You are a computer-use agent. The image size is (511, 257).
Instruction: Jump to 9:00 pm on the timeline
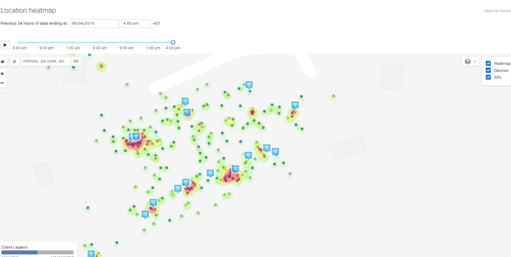click(x=47, y=43)
